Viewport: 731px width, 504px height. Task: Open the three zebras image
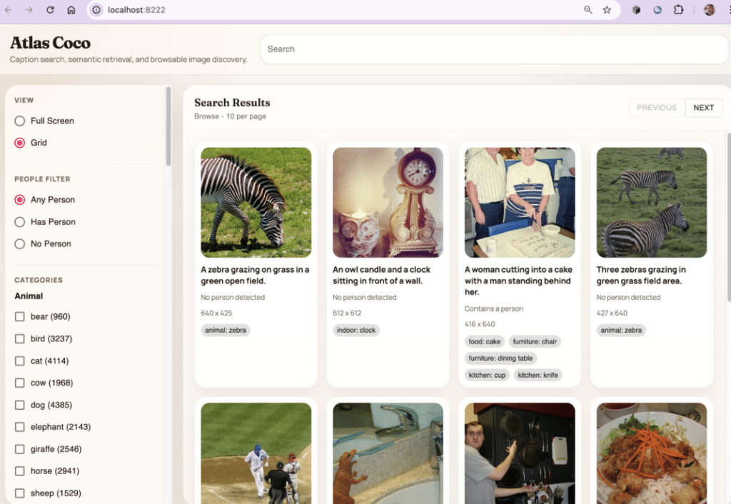click(x=652, y=202)
